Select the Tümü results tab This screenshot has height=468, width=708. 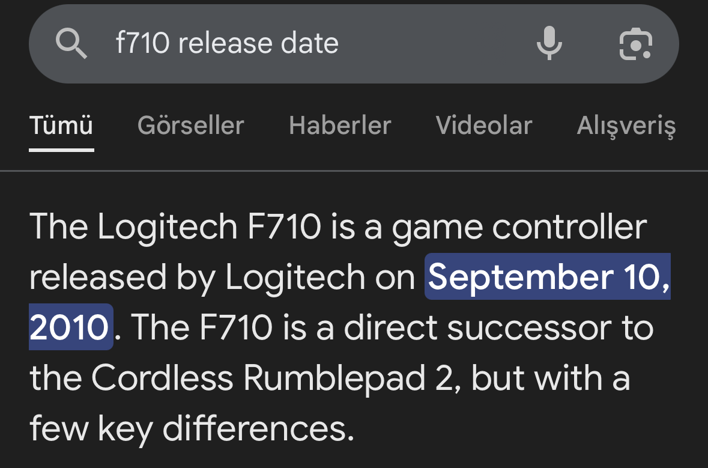click(61, 126)
